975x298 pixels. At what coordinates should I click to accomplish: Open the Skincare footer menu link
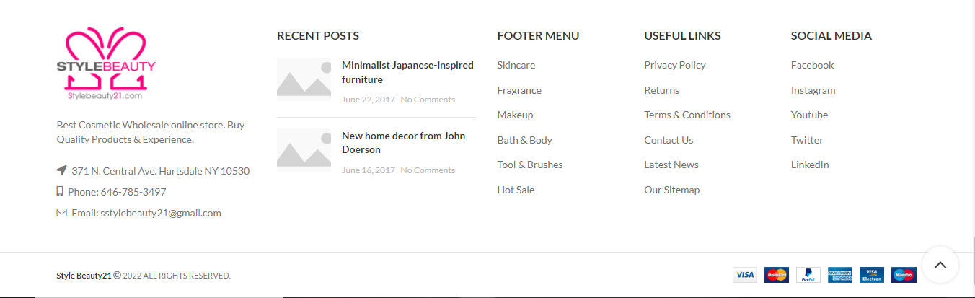tap(516, 65)
